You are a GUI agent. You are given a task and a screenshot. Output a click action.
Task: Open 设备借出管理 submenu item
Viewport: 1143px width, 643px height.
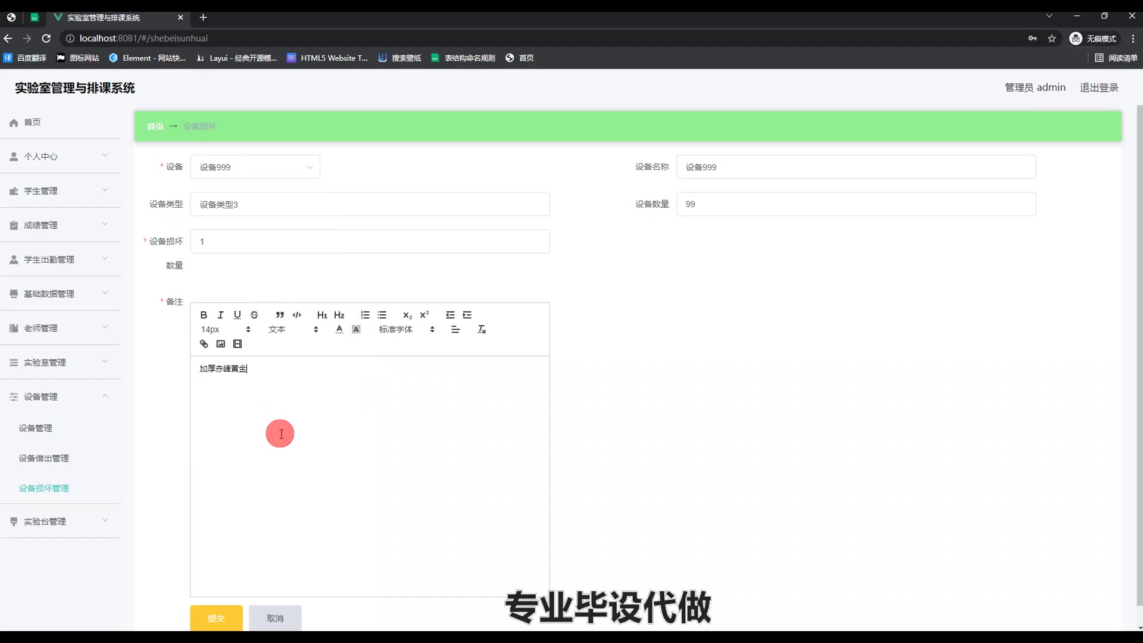pyautogui.click(x=44, y=458)
